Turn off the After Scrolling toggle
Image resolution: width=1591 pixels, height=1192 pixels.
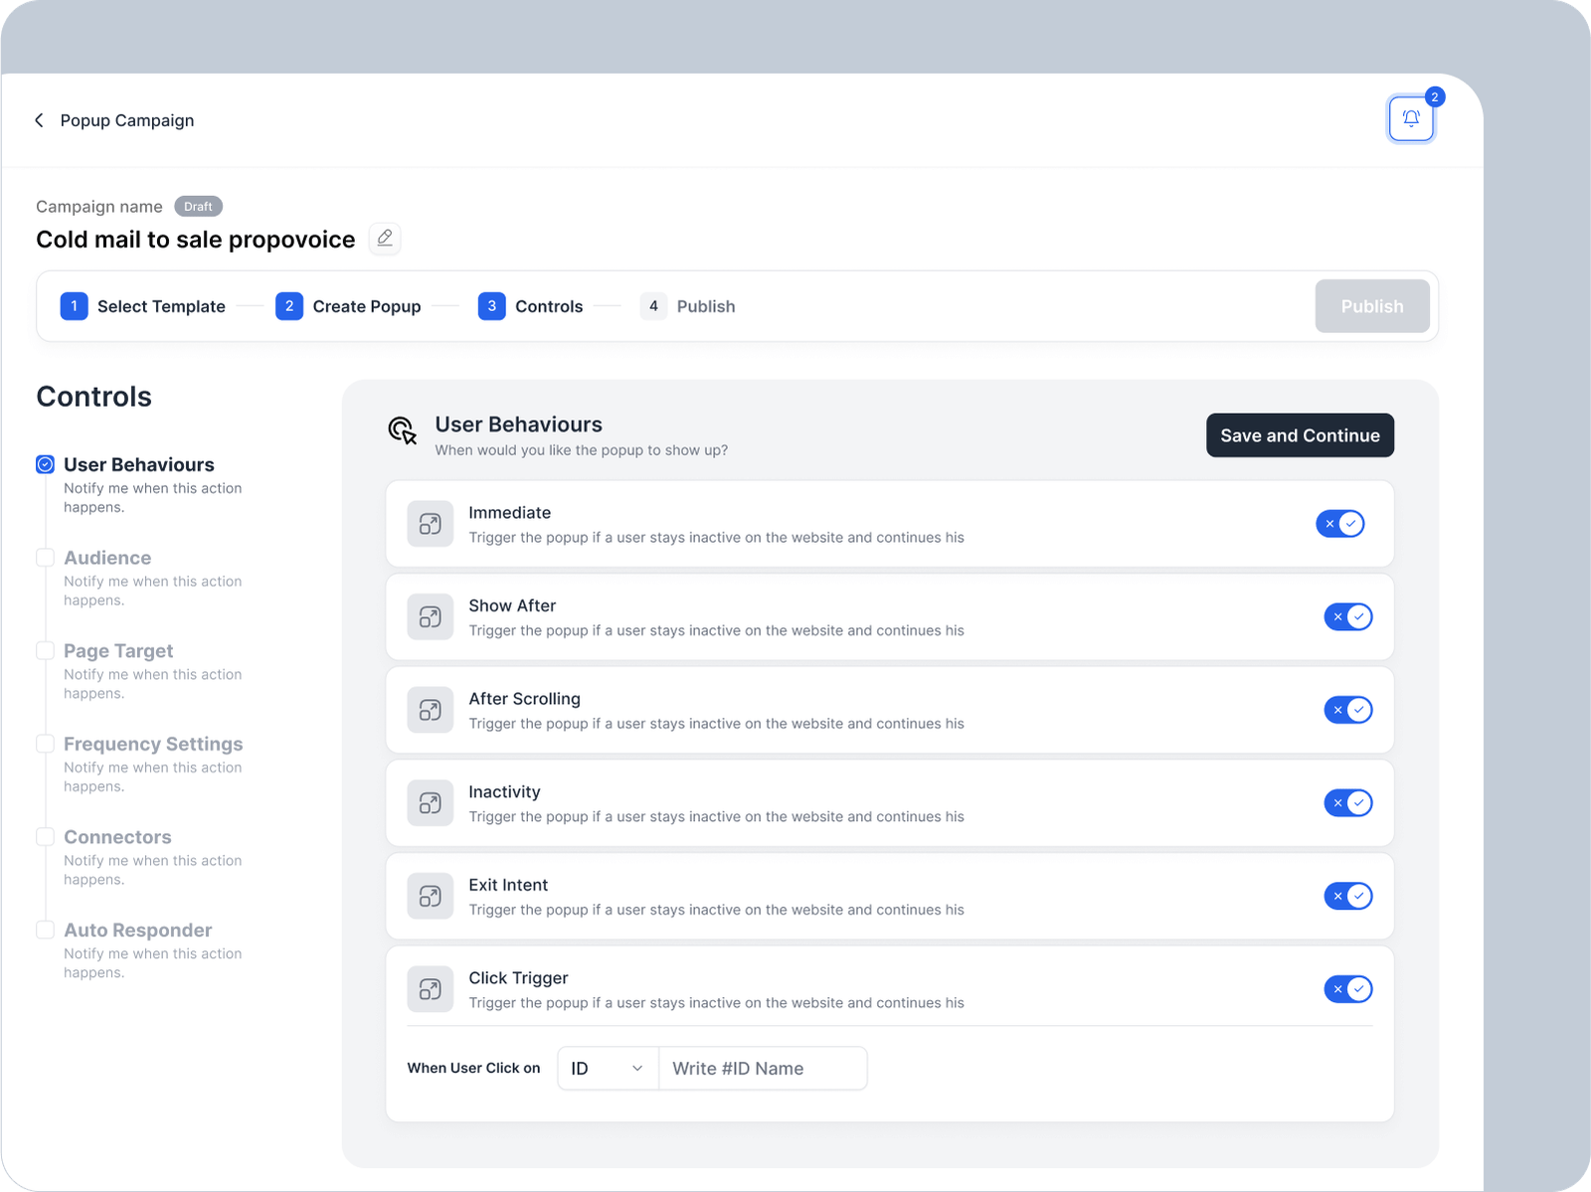tap(1347, 710)
